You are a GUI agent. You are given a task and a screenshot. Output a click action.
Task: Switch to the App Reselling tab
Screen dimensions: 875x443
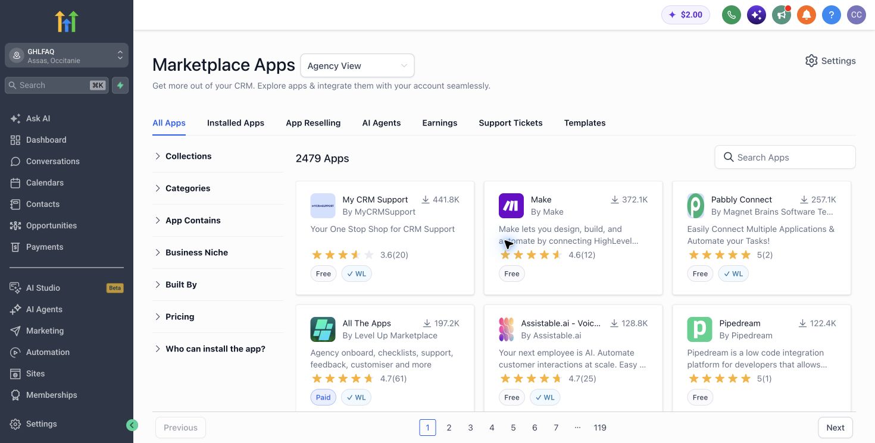coord(313,122)
